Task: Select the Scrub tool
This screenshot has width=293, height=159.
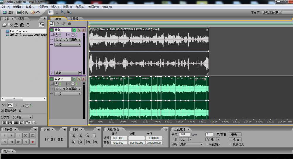Action: pos(69,12)
